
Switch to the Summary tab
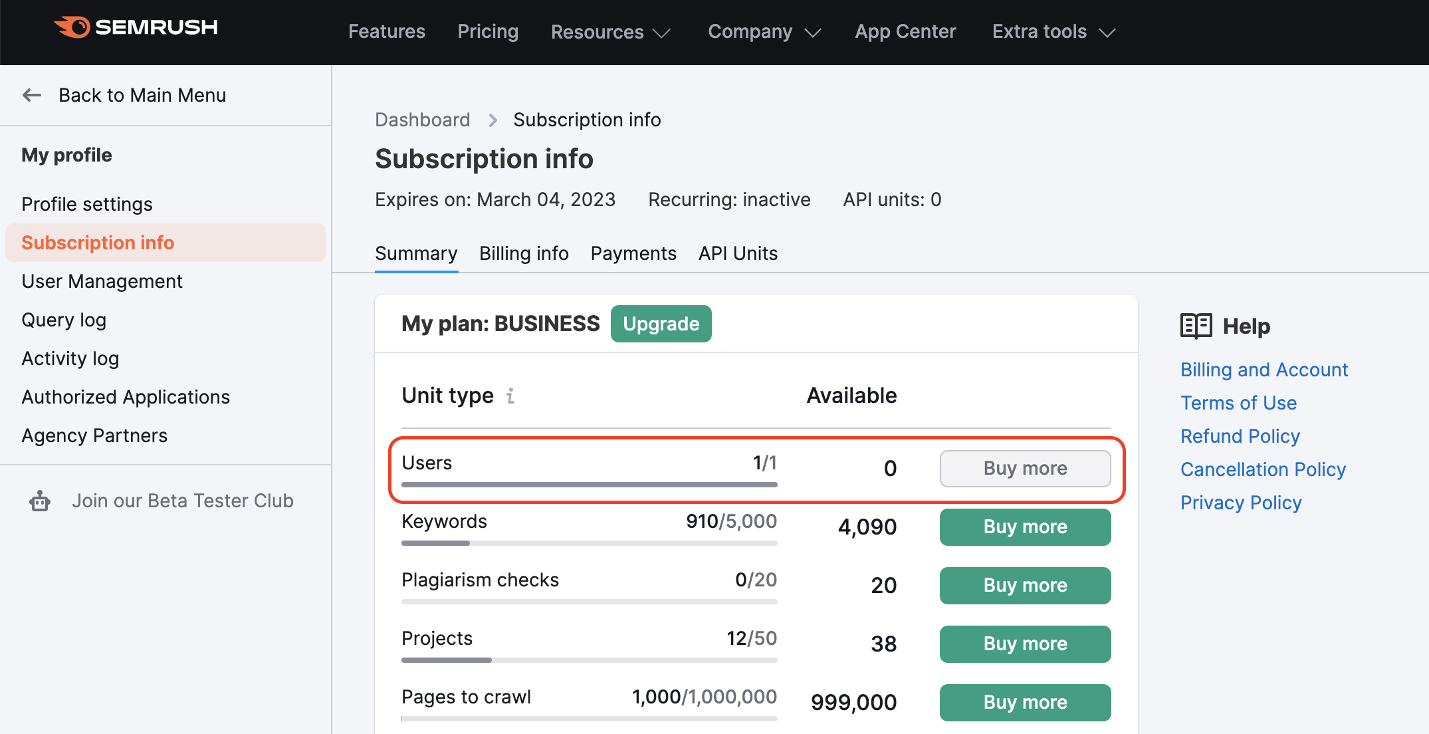click(x=416, y=253)
